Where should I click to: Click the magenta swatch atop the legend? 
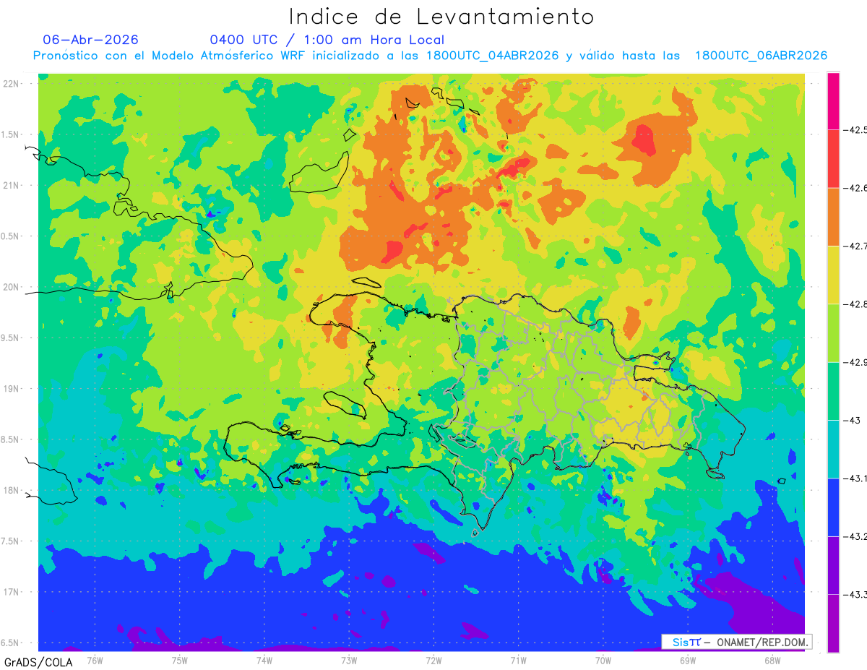[x=833, y=101]
